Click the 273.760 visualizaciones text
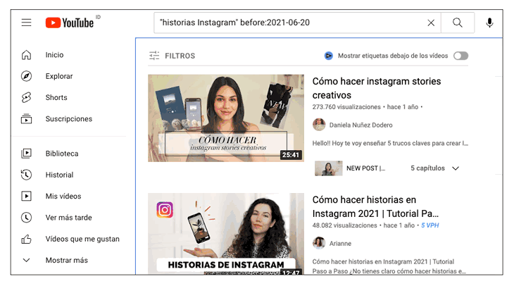514x286 pixels. click(346, 107)
